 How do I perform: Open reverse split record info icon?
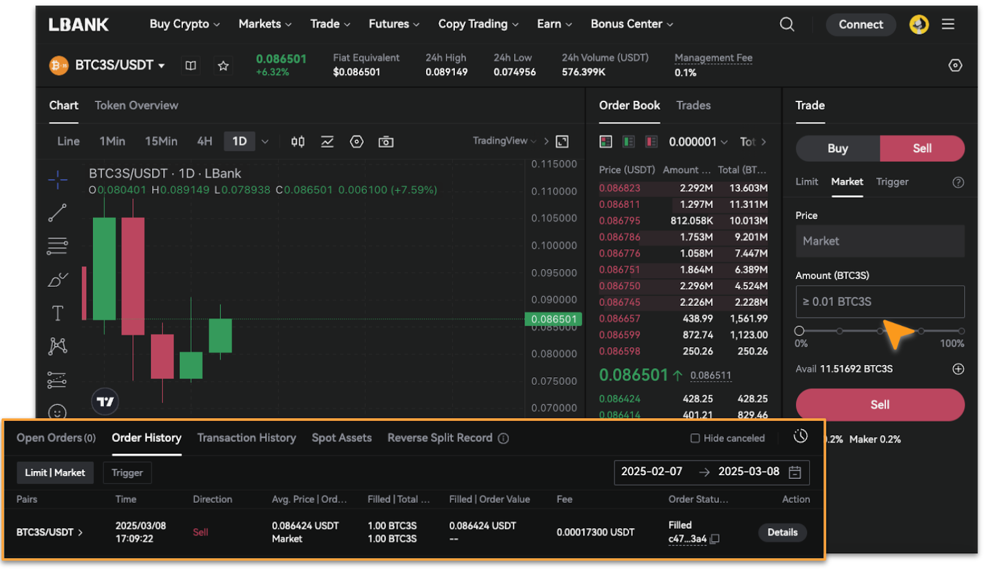tap(503, 438)
